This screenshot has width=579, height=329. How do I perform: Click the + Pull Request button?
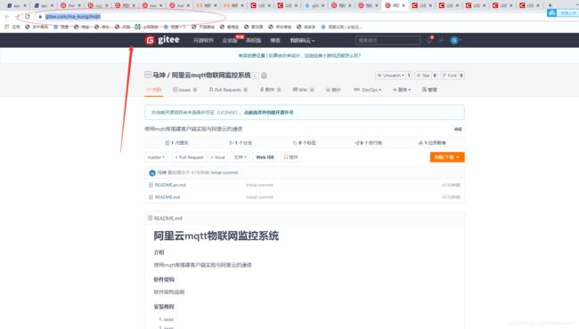coord(190,157)
